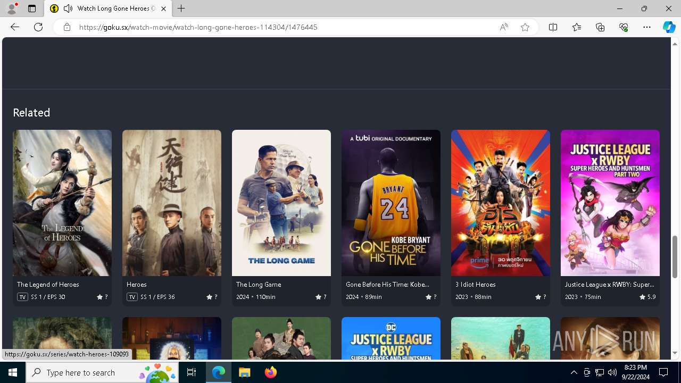Click the page vertical scrollbar thumb
The height and width of the screenshot is (383, 681).
pos(675,257)
